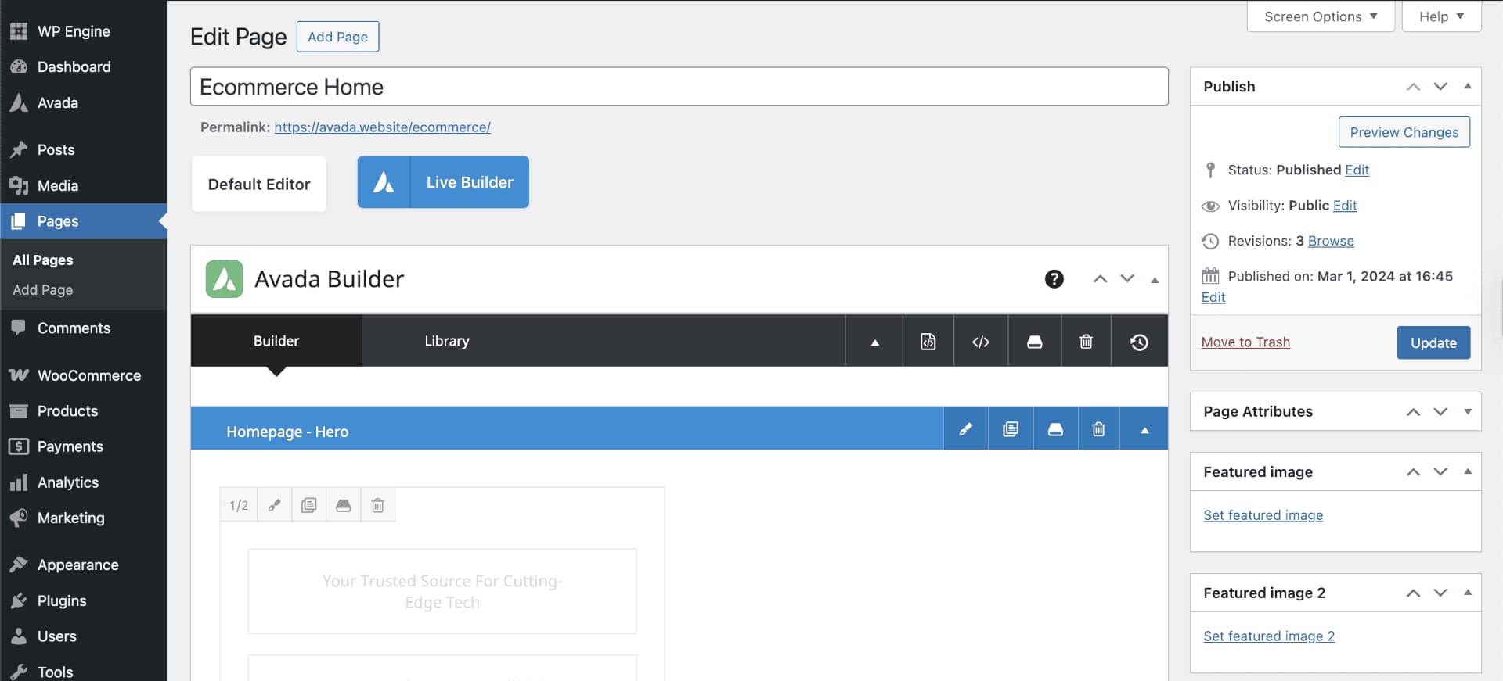Image resolution: width=1503 pixels, height=681 pixels.
Task: Edit the Public visibility
Action: tap(1345, 205)
